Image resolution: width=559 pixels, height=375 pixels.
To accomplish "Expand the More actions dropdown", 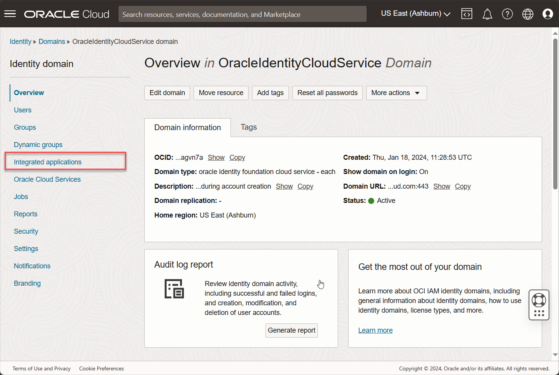I will pyautogui.click(x=396, y=93).
